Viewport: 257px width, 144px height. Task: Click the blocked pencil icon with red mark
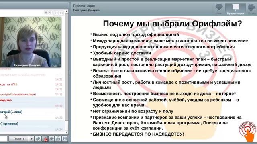(45, 139)
